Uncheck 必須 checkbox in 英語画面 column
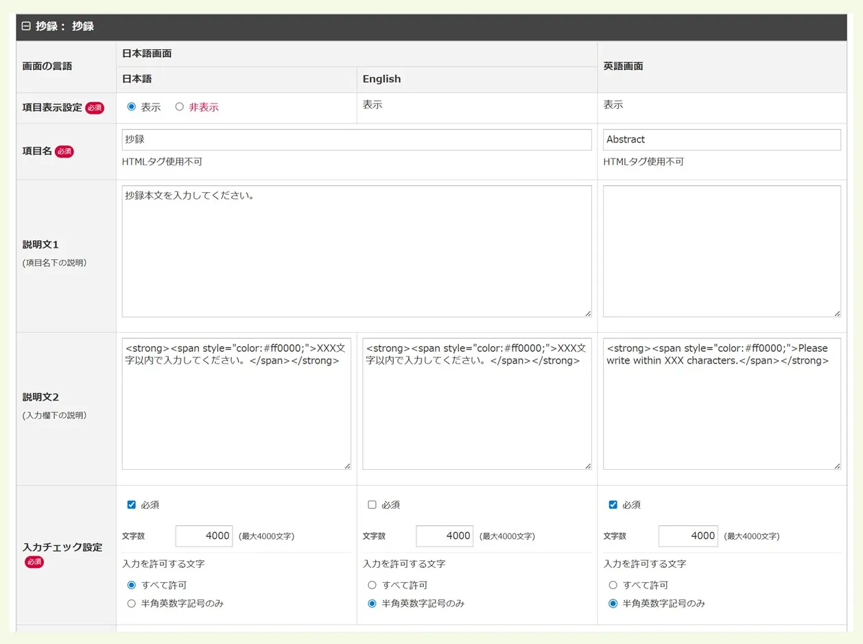863x644 pixels. pyautogui.click(x=613, y=505)
